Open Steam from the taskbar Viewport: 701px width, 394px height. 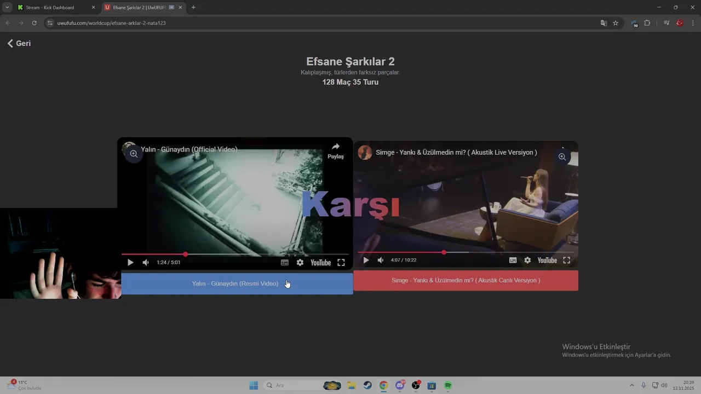pos(367,385)
